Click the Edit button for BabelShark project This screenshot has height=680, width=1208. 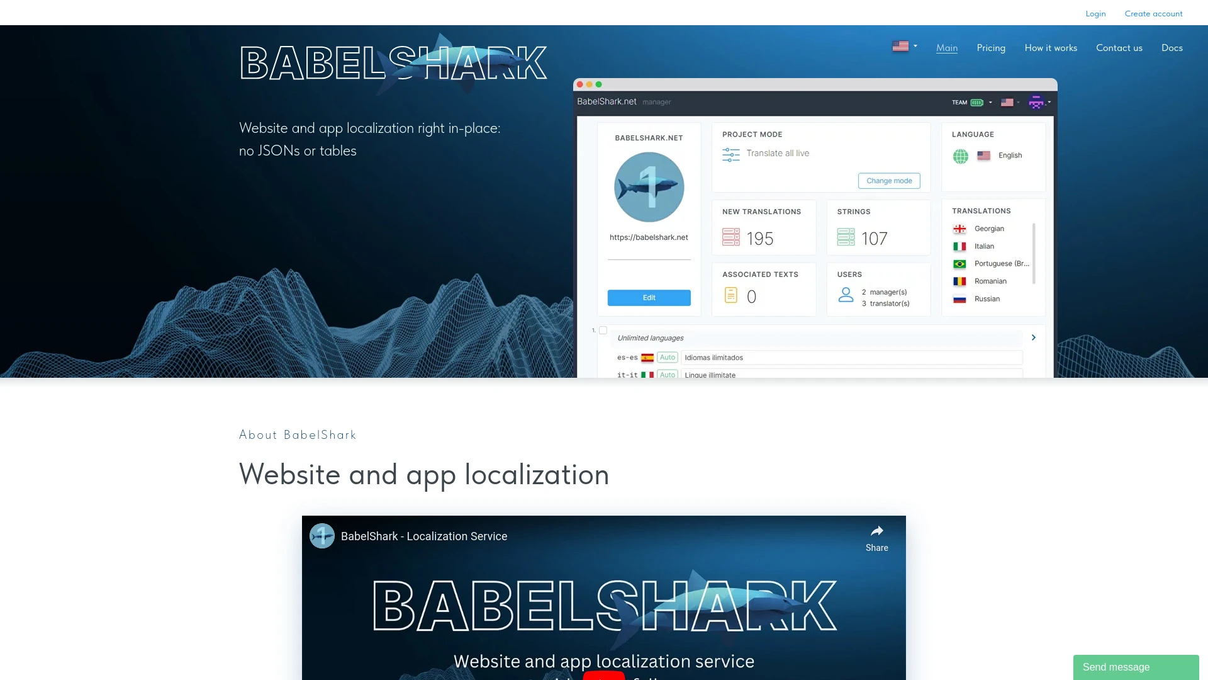649,297
